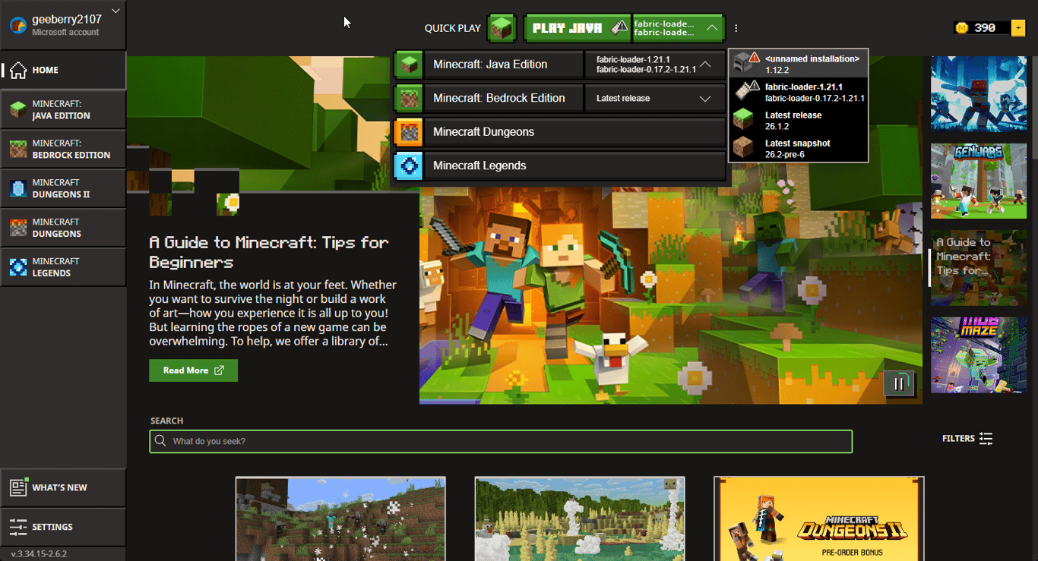The height and width of the screenshot is (561, 1038).
Task: Click the Bedrock Edition dirt block sidebar icon
Action: [x=18, y=149]
